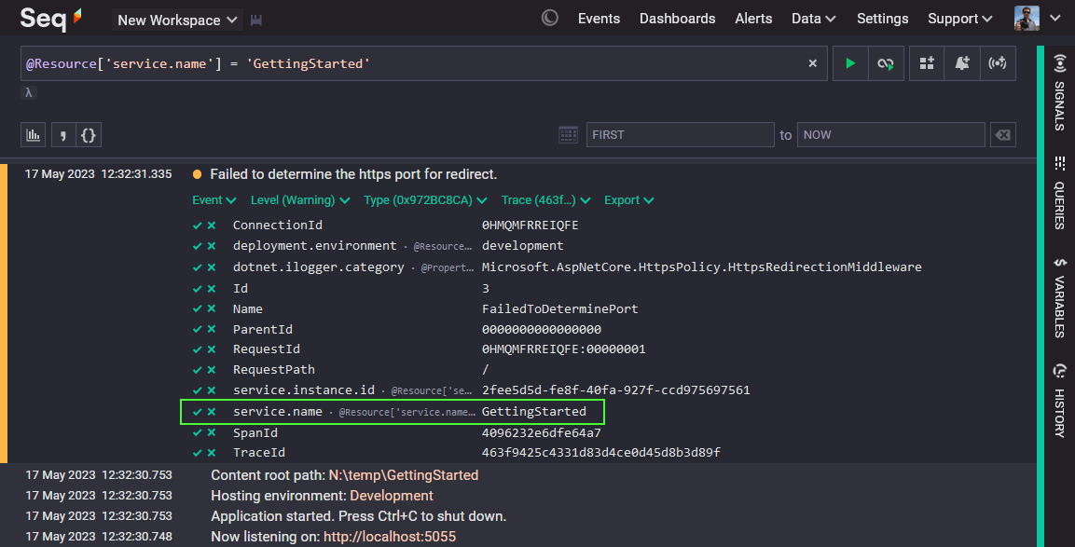This screenshot has height=547, width=1075.
Task: Click the FIRST date range input
Action: pos(680,135)
